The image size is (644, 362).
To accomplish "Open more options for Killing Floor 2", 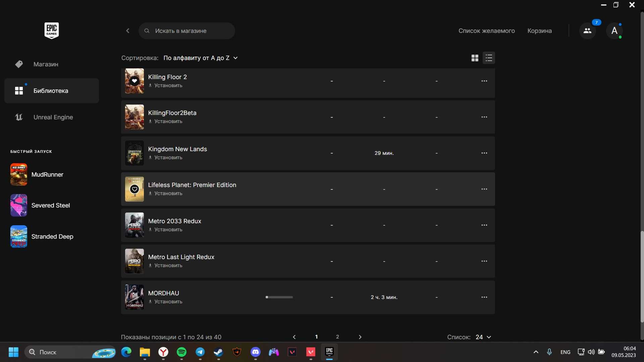I will click(484, 81).
